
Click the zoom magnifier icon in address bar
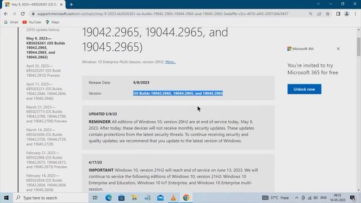[311, 14]
